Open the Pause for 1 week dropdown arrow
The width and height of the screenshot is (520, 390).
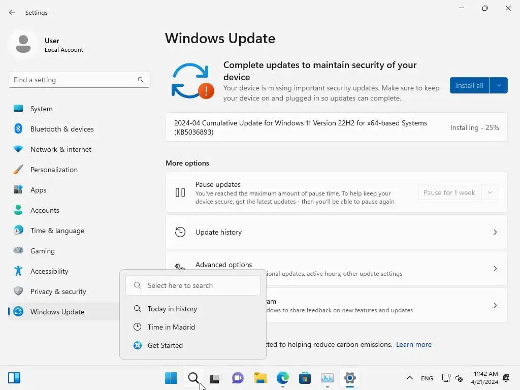(490, 192)
